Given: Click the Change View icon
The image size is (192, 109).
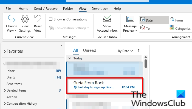Looking at the screenshot, I should coord(12,19).
